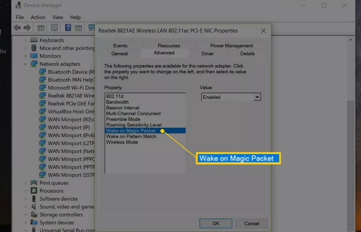Select the Multi-Channel Concurrent property
The height and width of the screenshot is (232, 361).
145,113
